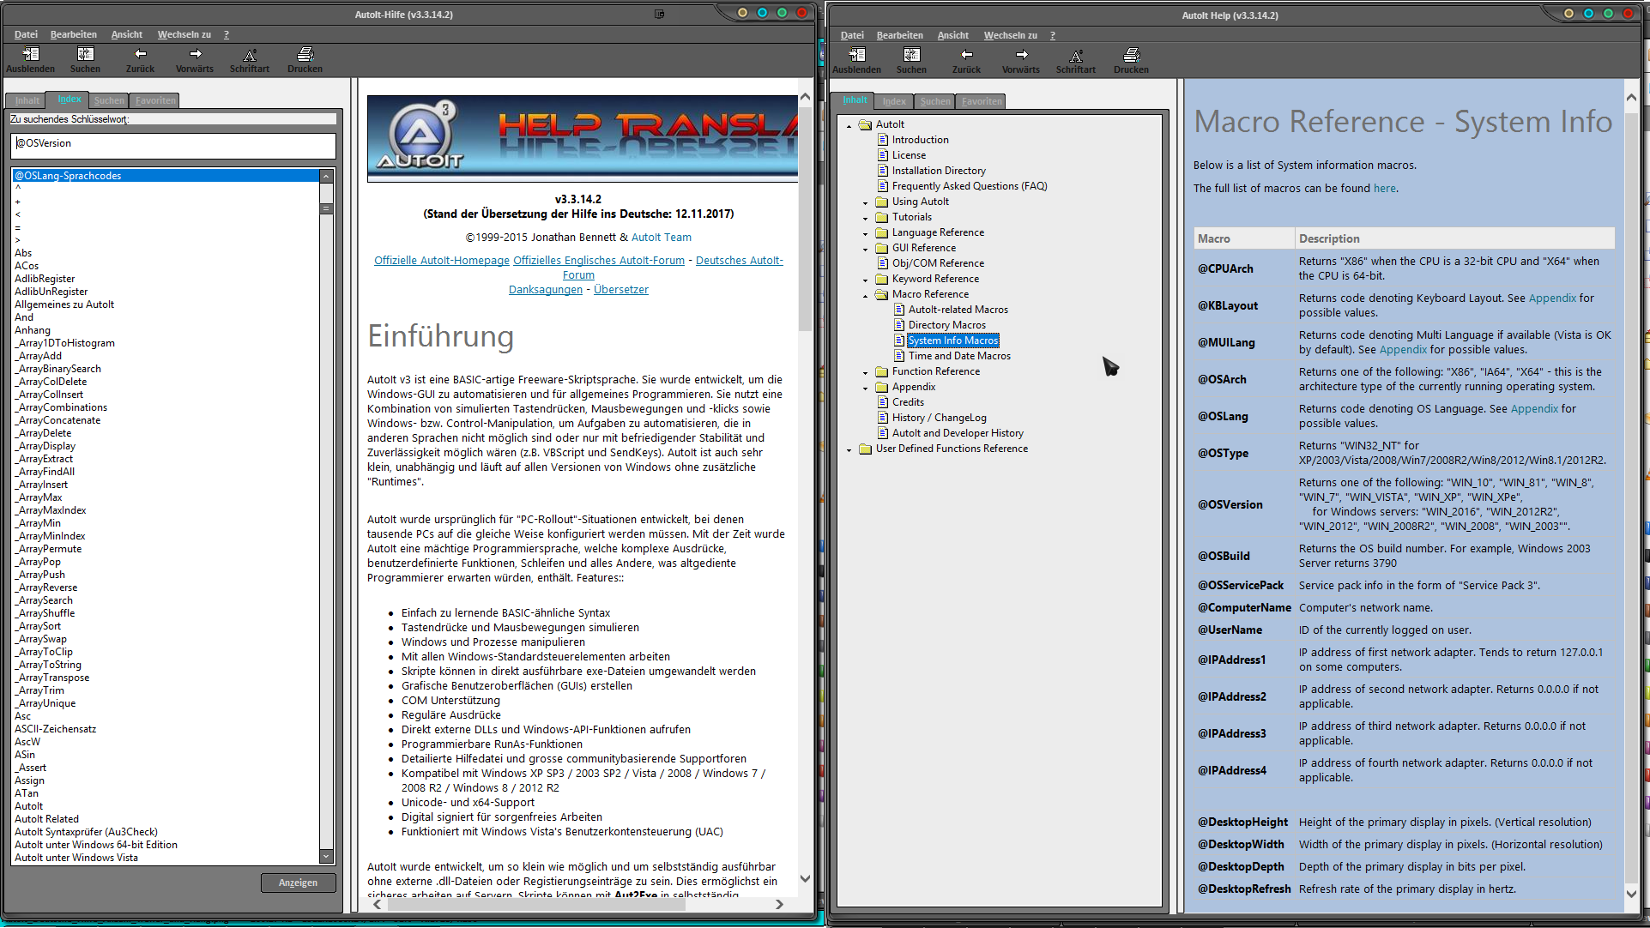This screenshot has height=928, width=1650.
Task: Click Vorwärts arrow in left window toolbar
Action: click(195, 55)
